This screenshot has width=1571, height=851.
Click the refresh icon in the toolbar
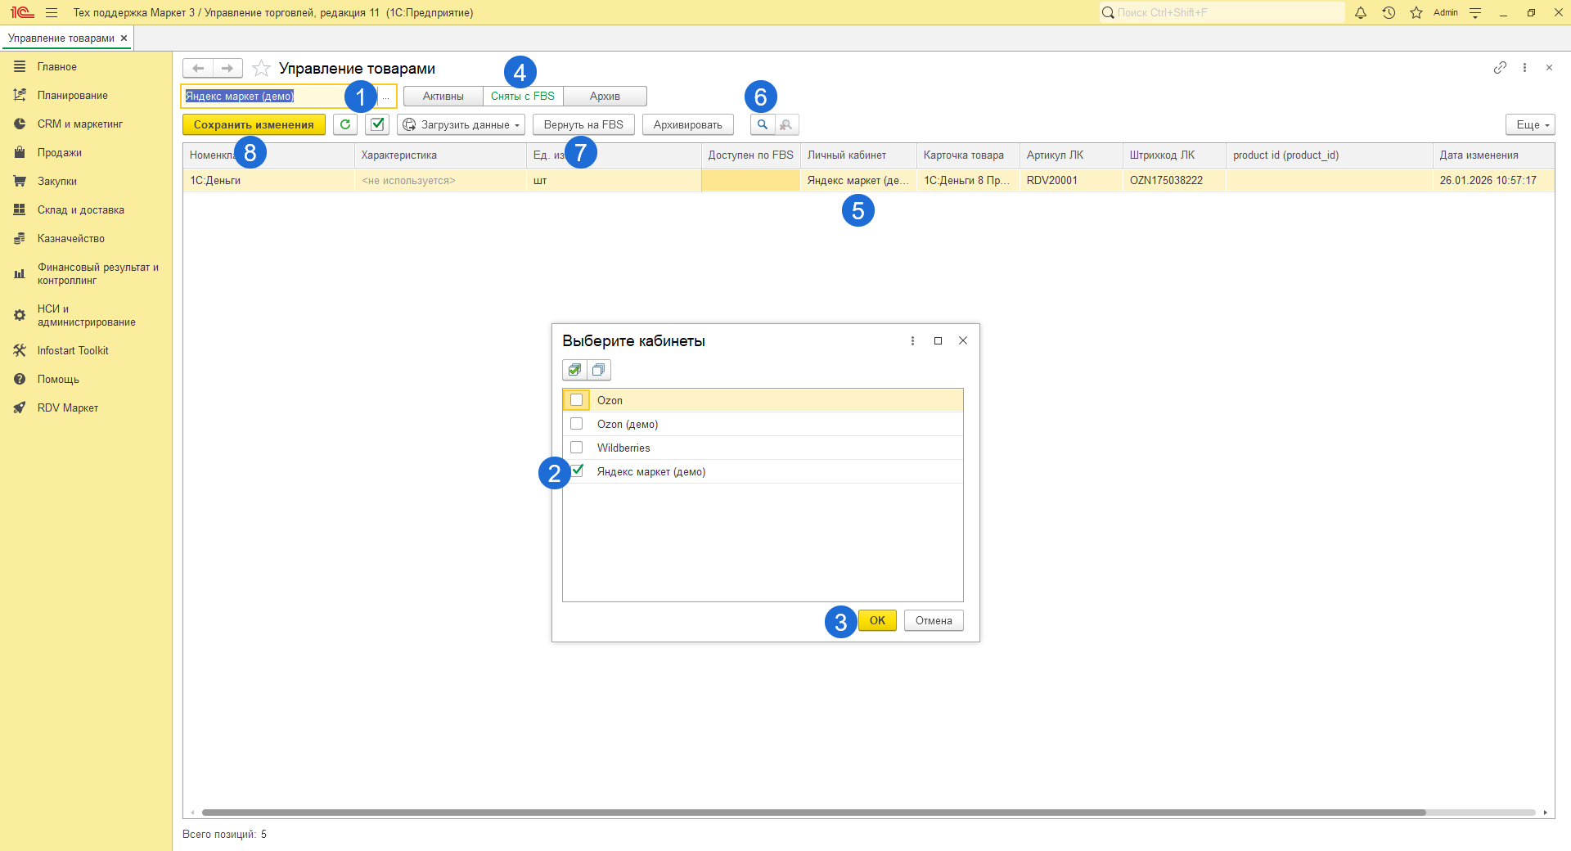click(x=345, y=124)
